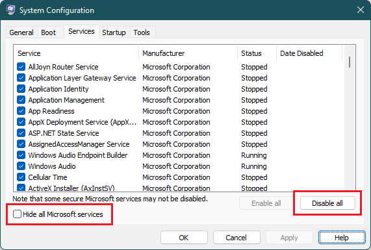Uncheck Windows Audio Endpoint Builder checkbox
Screen dimensions: 371x250
click(21, 155)
